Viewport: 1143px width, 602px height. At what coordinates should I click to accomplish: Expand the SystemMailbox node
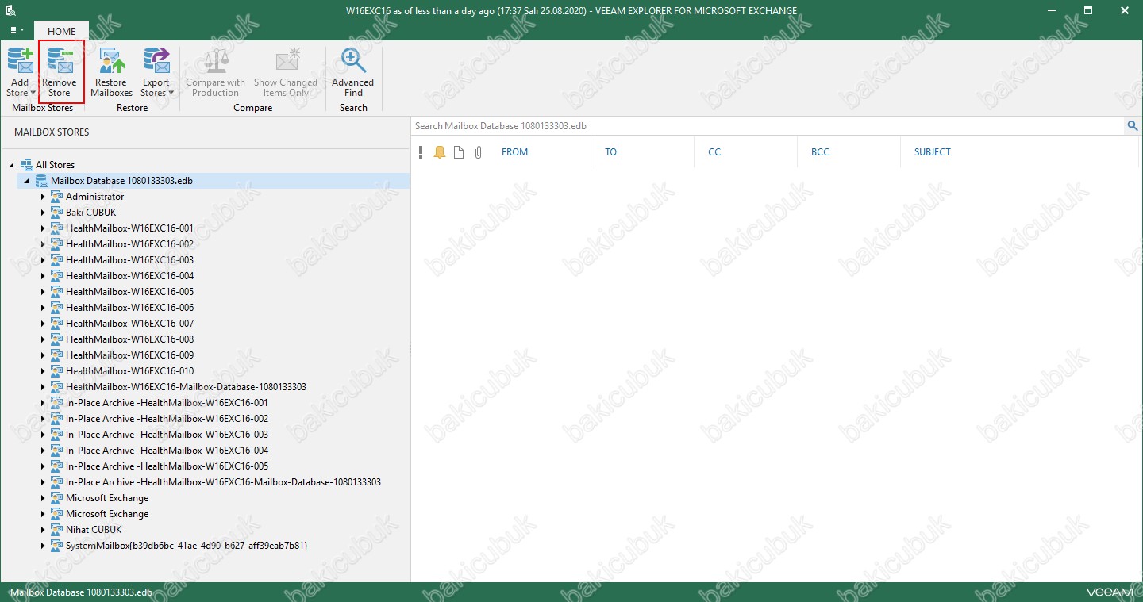[x=43, y=546]
